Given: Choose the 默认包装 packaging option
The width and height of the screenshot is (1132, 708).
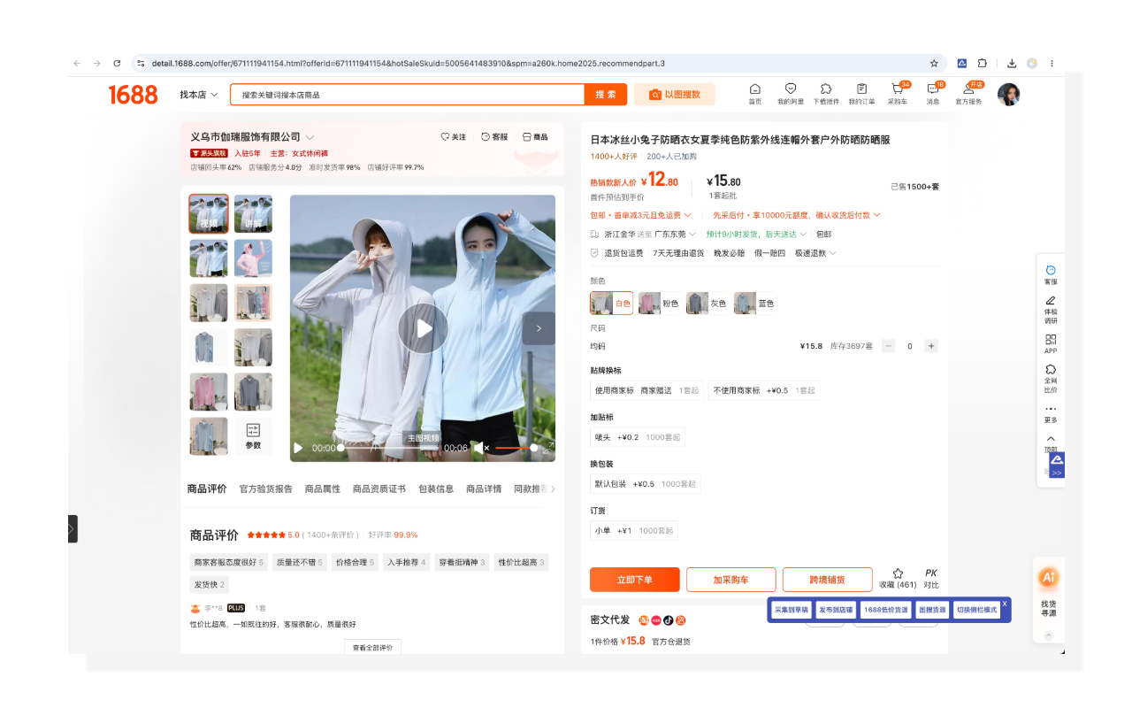Looking at the screenshot, I should [x=646, y=484].
